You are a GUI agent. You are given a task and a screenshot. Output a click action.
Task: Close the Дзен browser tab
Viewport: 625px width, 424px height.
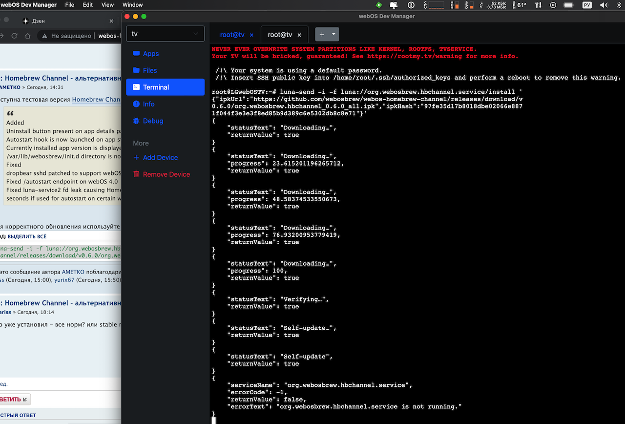coord(111,21)
